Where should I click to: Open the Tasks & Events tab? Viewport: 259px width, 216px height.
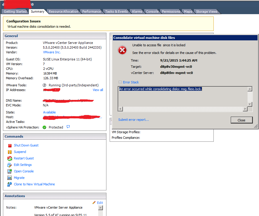(x=117, y=11)
